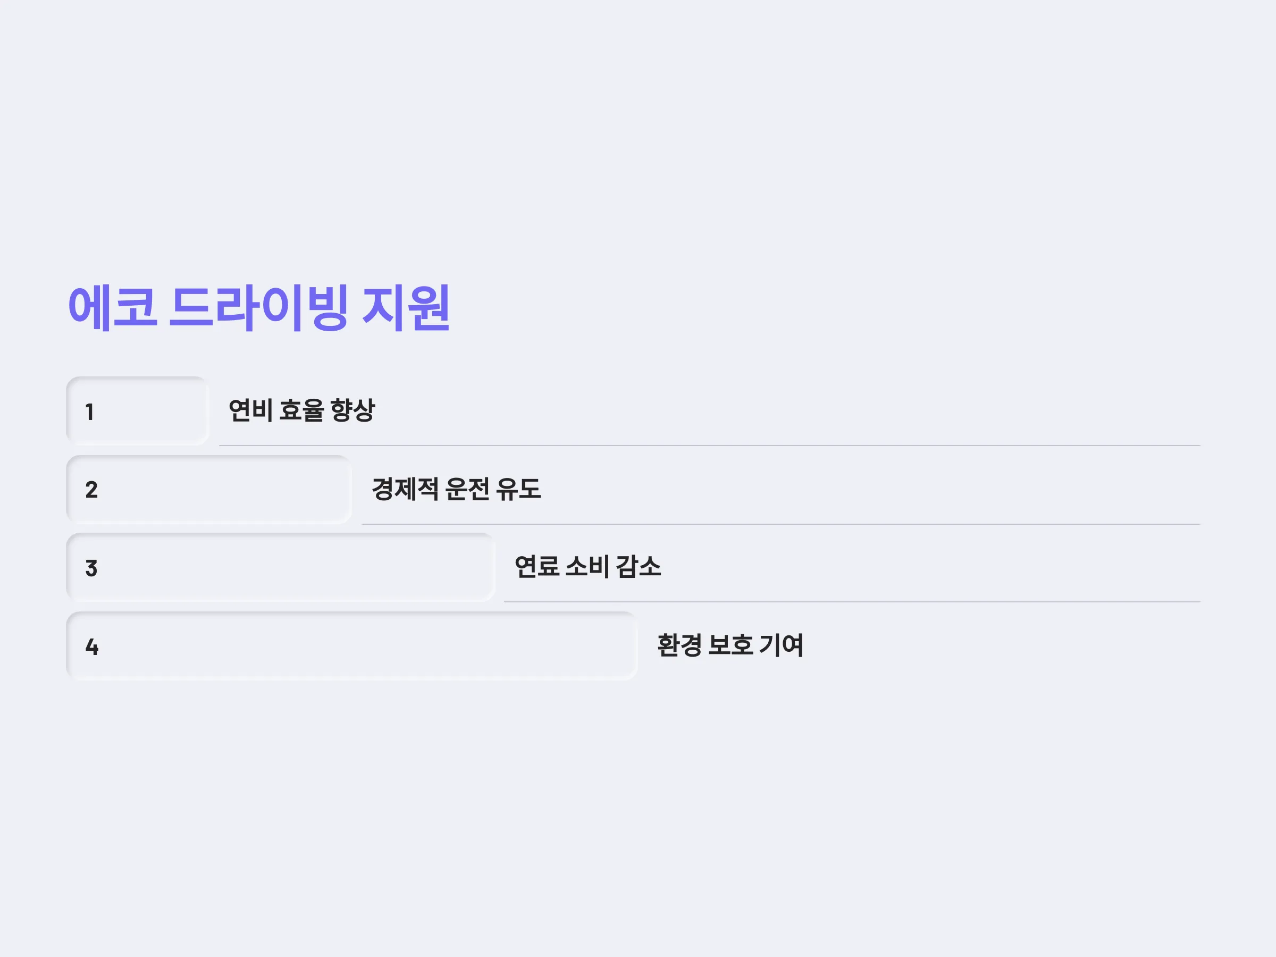1276x957 pixels.
Task: Select divider line under 연비 효율 향상
Action: [x=710, y=446]
